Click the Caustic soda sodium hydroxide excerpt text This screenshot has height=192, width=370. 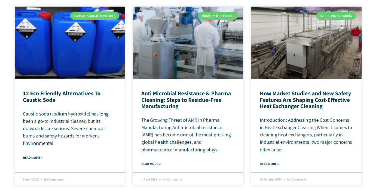66,128
